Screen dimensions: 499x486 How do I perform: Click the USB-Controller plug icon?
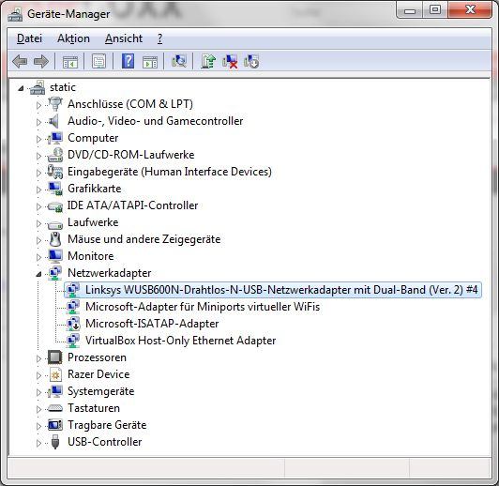tap(55, 442)
